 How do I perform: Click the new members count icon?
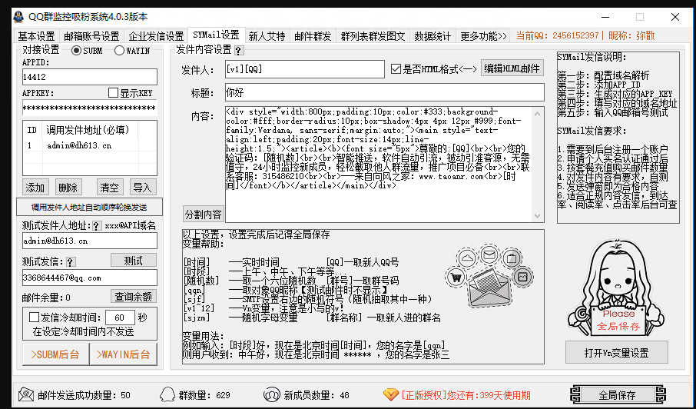pos(271,395)
